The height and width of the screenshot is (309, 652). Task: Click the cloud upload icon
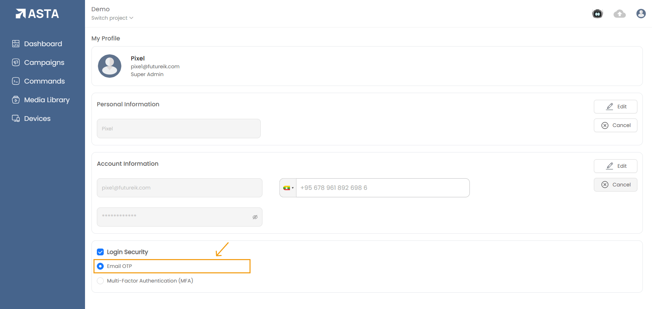(x=619, y=14)
